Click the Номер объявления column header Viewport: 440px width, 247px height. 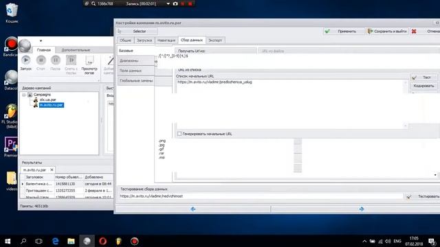coord(69,177)
